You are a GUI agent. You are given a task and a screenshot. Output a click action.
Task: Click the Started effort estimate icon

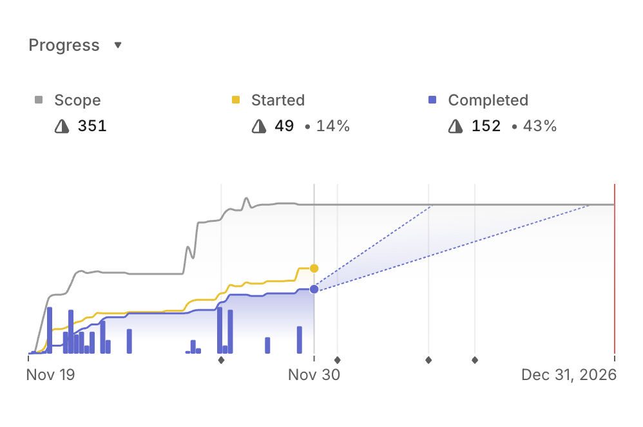[258, 126]
